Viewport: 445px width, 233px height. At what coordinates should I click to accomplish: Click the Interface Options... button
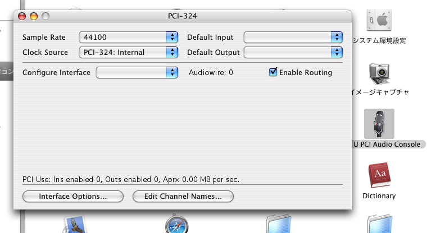tap(73, 196)
